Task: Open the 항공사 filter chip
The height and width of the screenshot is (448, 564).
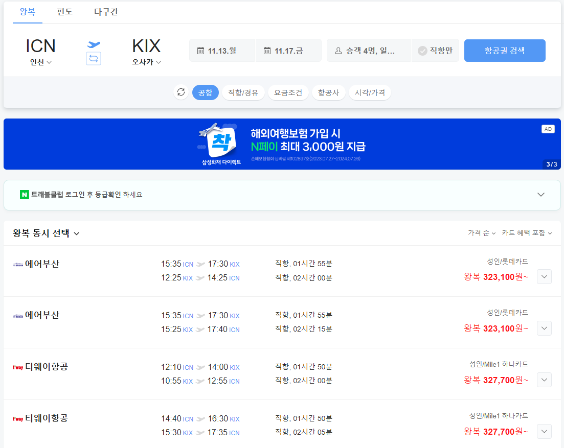Action: tap(328, 92)
